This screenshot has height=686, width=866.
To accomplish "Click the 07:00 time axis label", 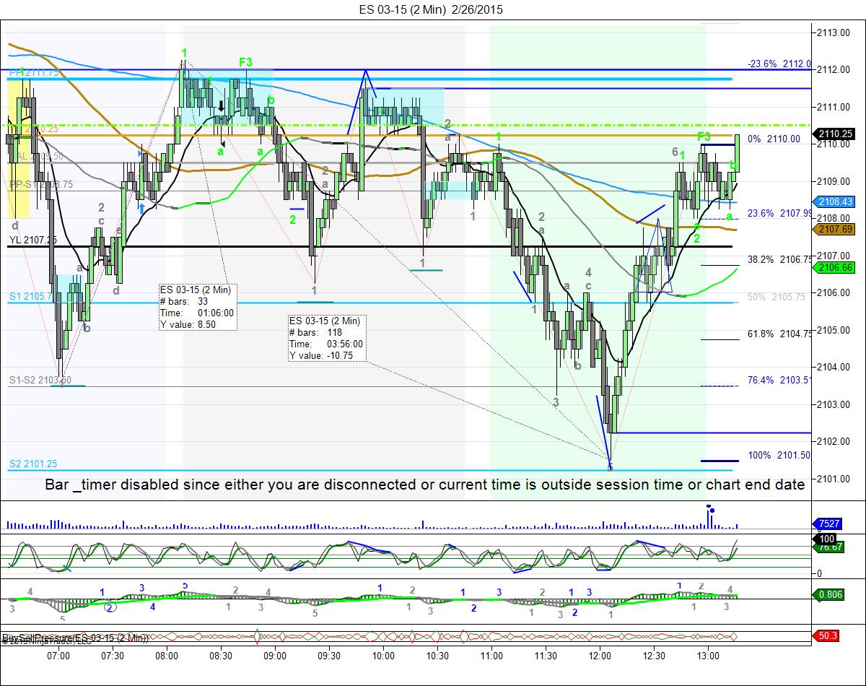I will [58, 655].
